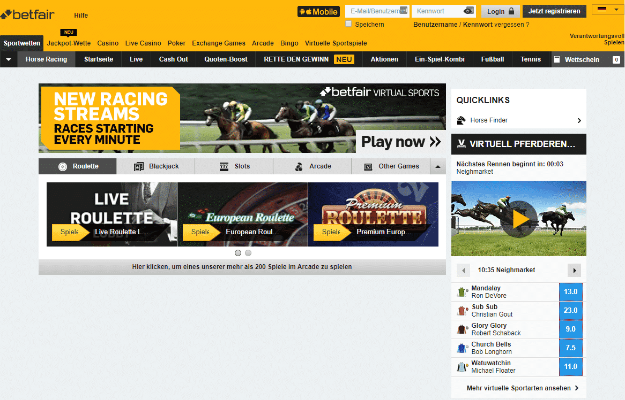Click the Wettschein betslip icon

[557, 60]
